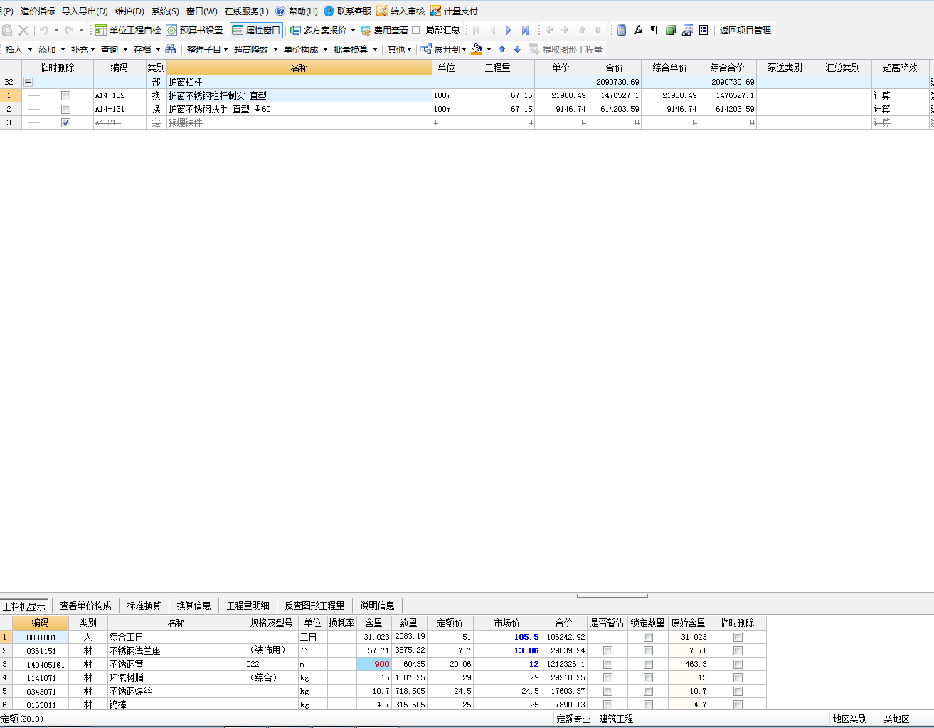Viewport: 934px width, 728px height.
Task: Move row down with blue down arrow
Action: [517, 49]
